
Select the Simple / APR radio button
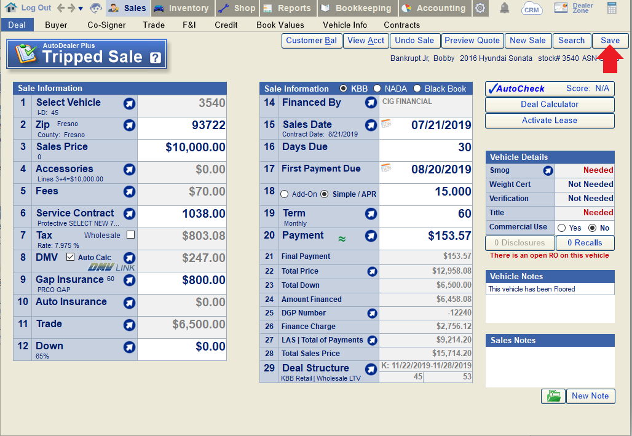(325, 194)
